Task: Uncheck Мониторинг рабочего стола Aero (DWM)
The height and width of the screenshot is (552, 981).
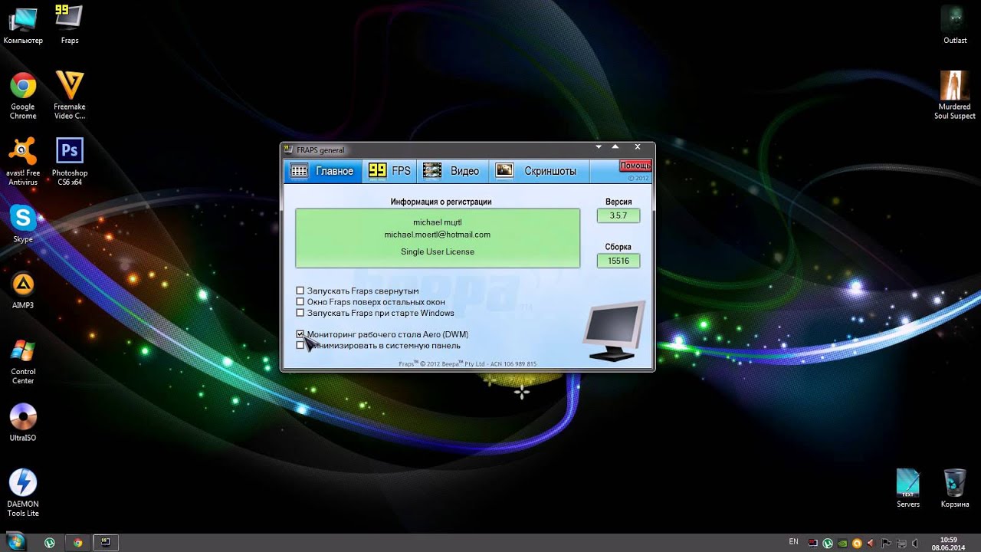Action: point(300,334)
